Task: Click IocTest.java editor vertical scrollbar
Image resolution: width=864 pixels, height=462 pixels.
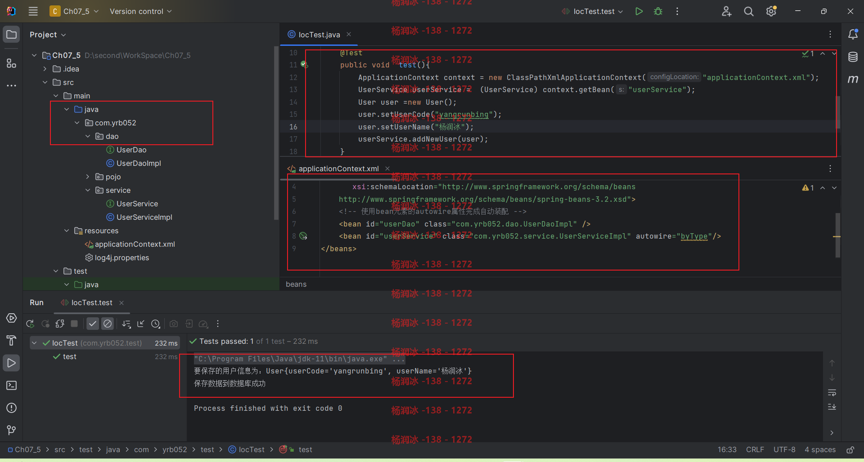Action: (x=838, y=112)
